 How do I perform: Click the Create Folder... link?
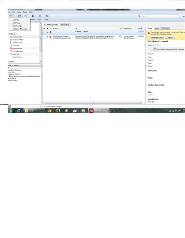[18, 57]
